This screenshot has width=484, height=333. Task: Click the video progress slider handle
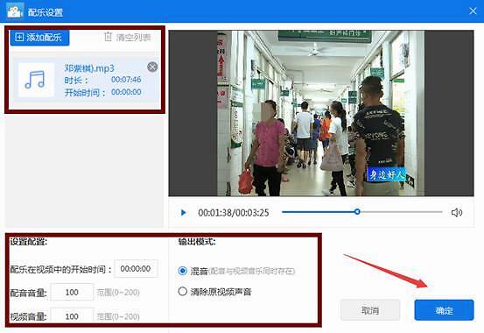point(357,212)
